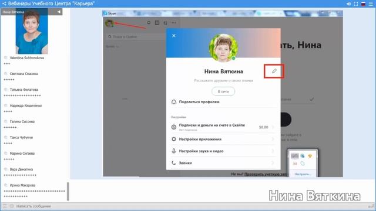The image size is (376, 211).
Task: Click the presenter video of Нина Вяткина
Action: coord(32,31)
